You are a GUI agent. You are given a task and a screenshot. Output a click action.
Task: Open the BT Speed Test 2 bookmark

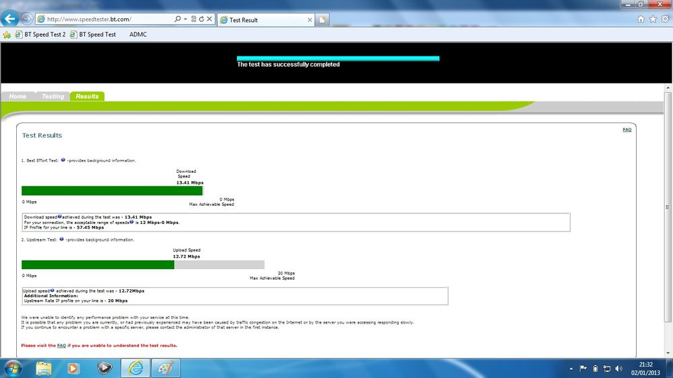click(x=40, y=34)
